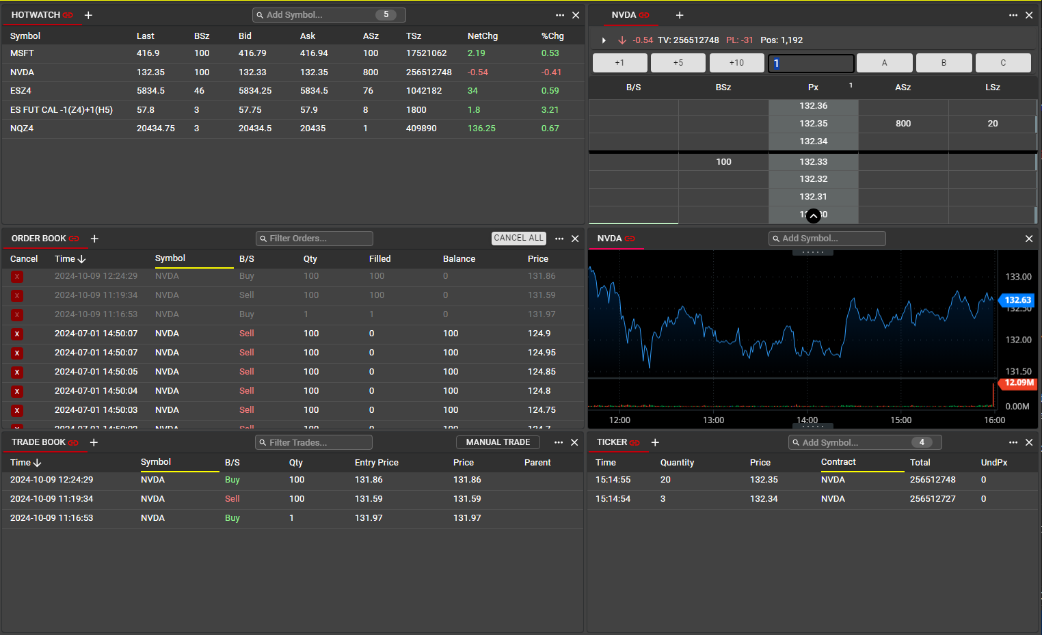
Task: Cancel the 124.75 NVDA sell order
Action: [17, 411]
